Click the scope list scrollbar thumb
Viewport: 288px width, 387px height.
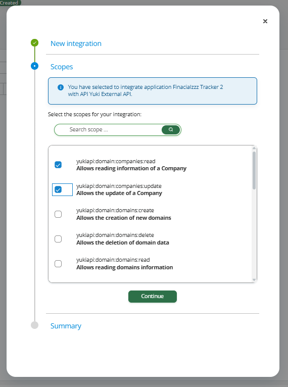point(254,170)
